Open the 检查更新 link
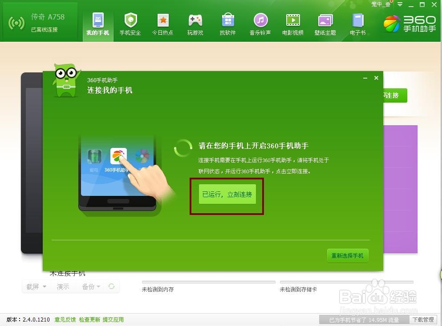This screenshot has width=442, height=326. (89, 319)
